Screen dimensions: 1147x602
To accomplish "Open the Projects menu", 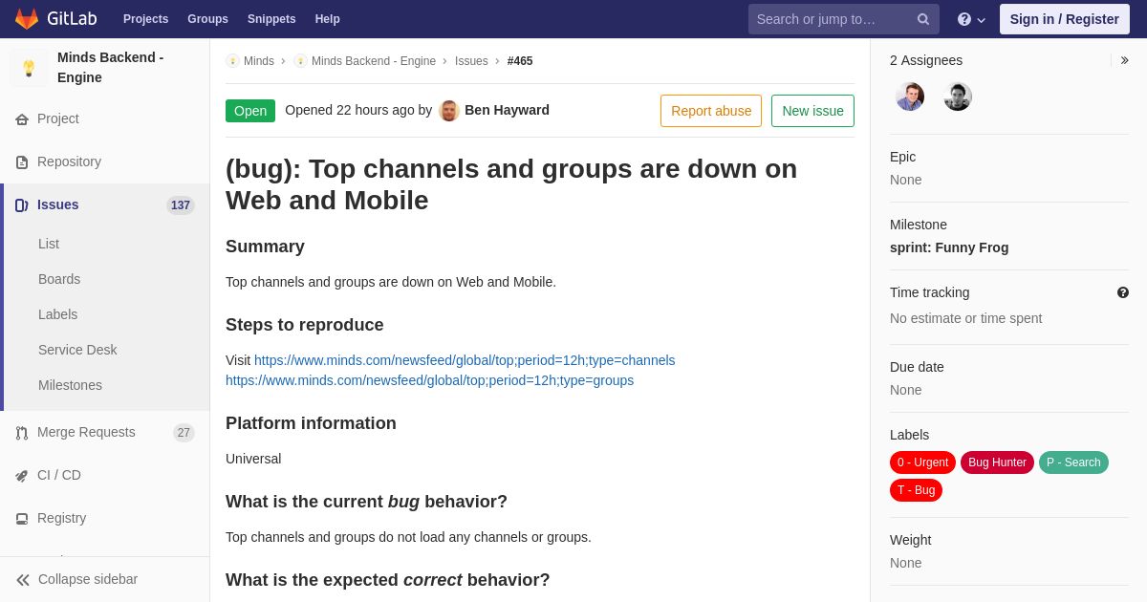I will (145, 19).
